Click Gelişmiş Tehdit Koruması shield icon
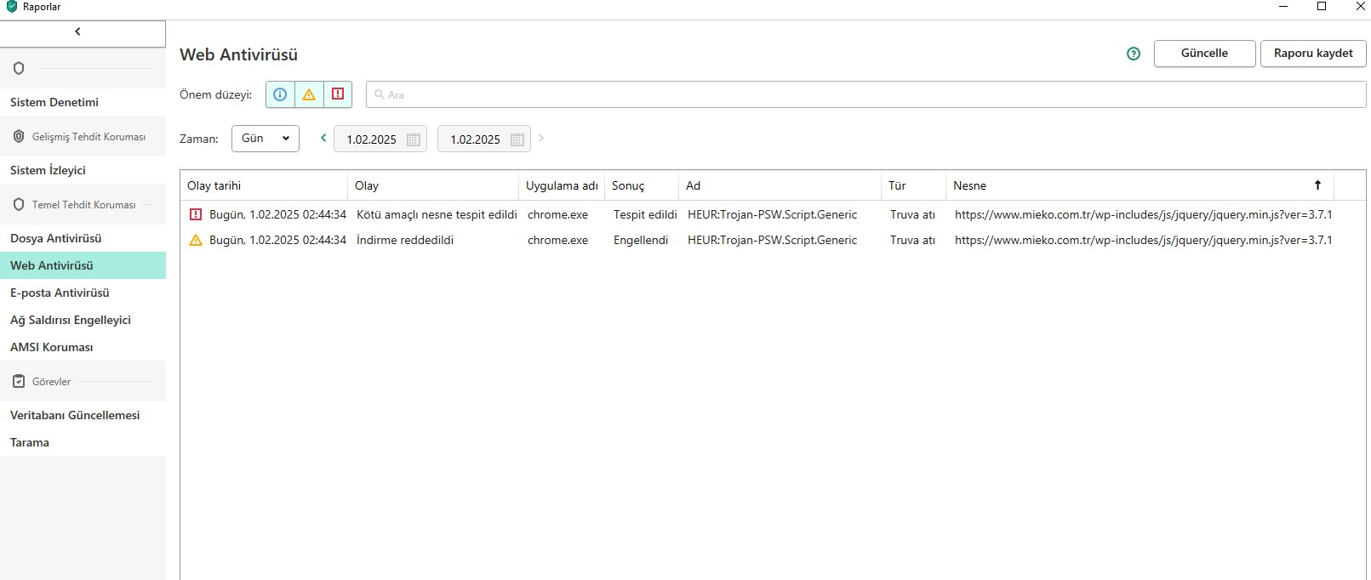 pyautogui.click(x=19, y=136)
